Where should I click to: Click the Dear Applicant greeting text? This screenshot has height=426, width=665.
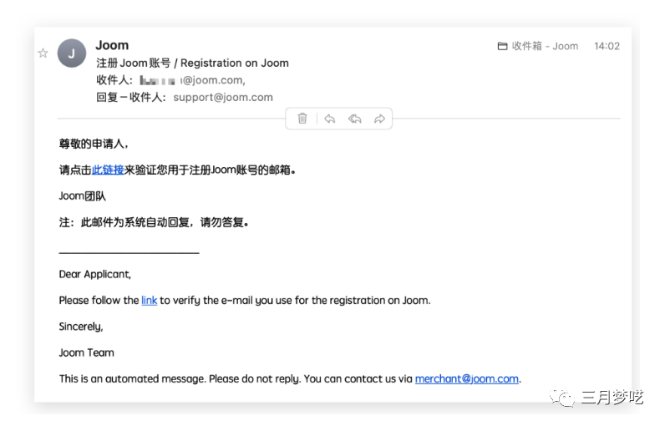[95, 274]
